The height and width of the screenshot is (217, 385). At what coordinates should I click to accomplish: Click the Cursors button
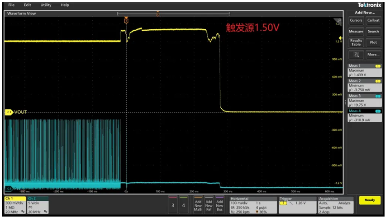pyautogui.click(x=356, y=20)
